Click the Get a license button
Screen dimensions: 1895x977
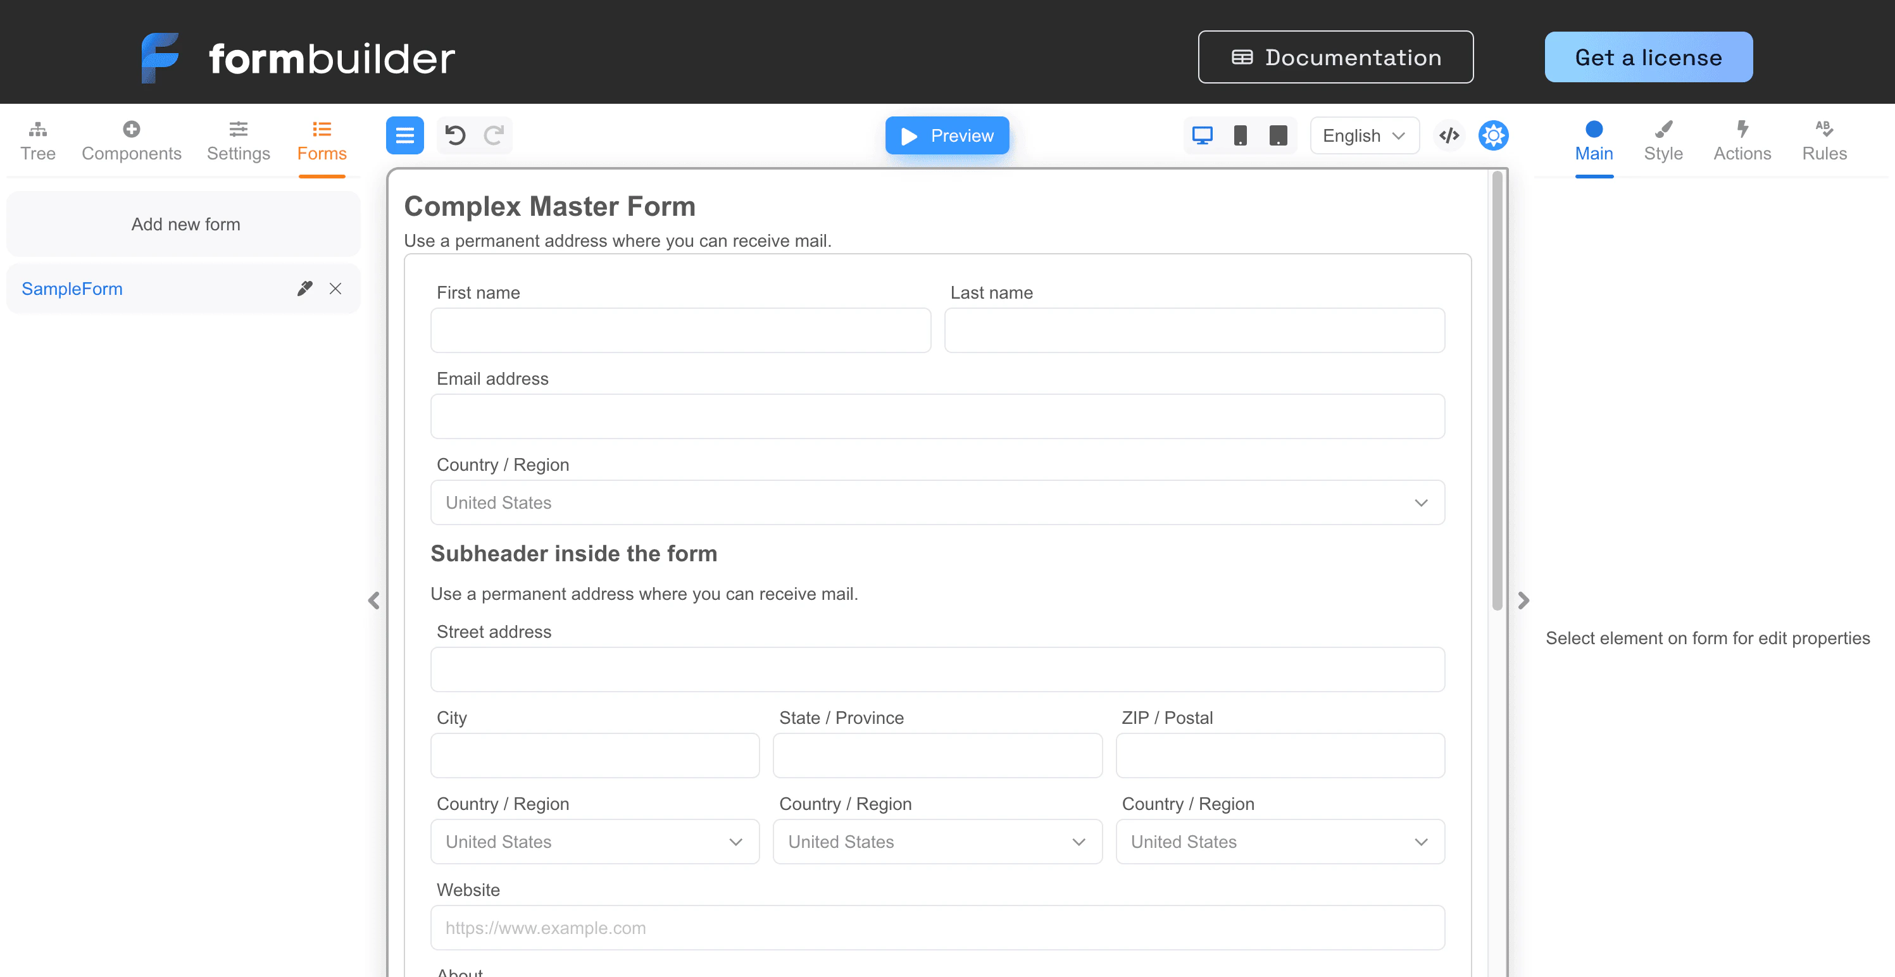(1648, 57)
